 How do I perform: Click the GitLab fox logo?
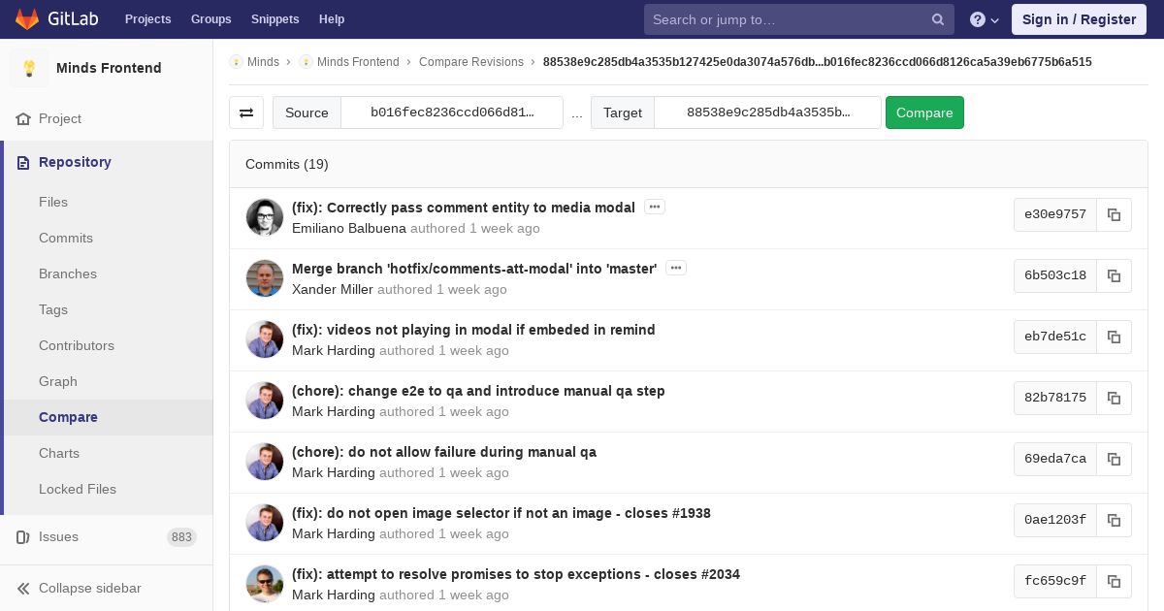27,19
